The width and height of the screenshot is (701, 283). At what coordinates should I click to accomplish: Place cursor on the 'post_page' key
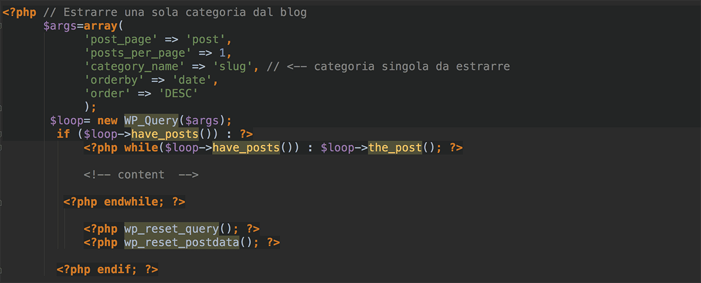(121, 39)
